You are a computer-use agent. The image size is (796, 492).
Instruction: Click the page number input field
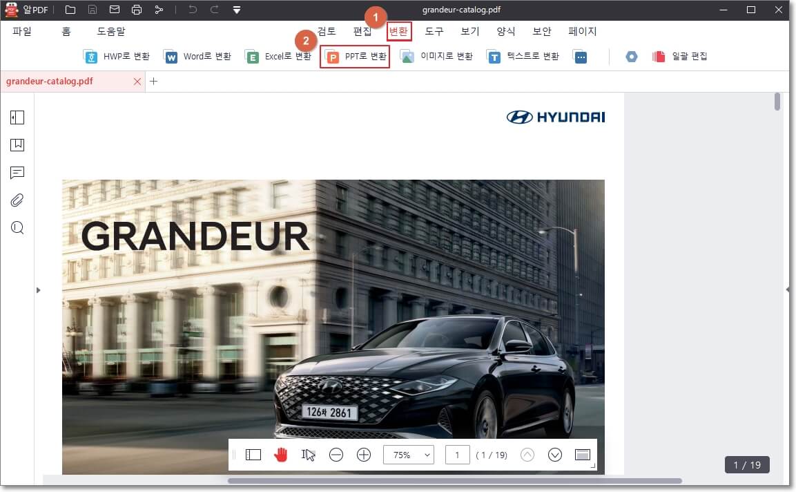click(458, 455)
